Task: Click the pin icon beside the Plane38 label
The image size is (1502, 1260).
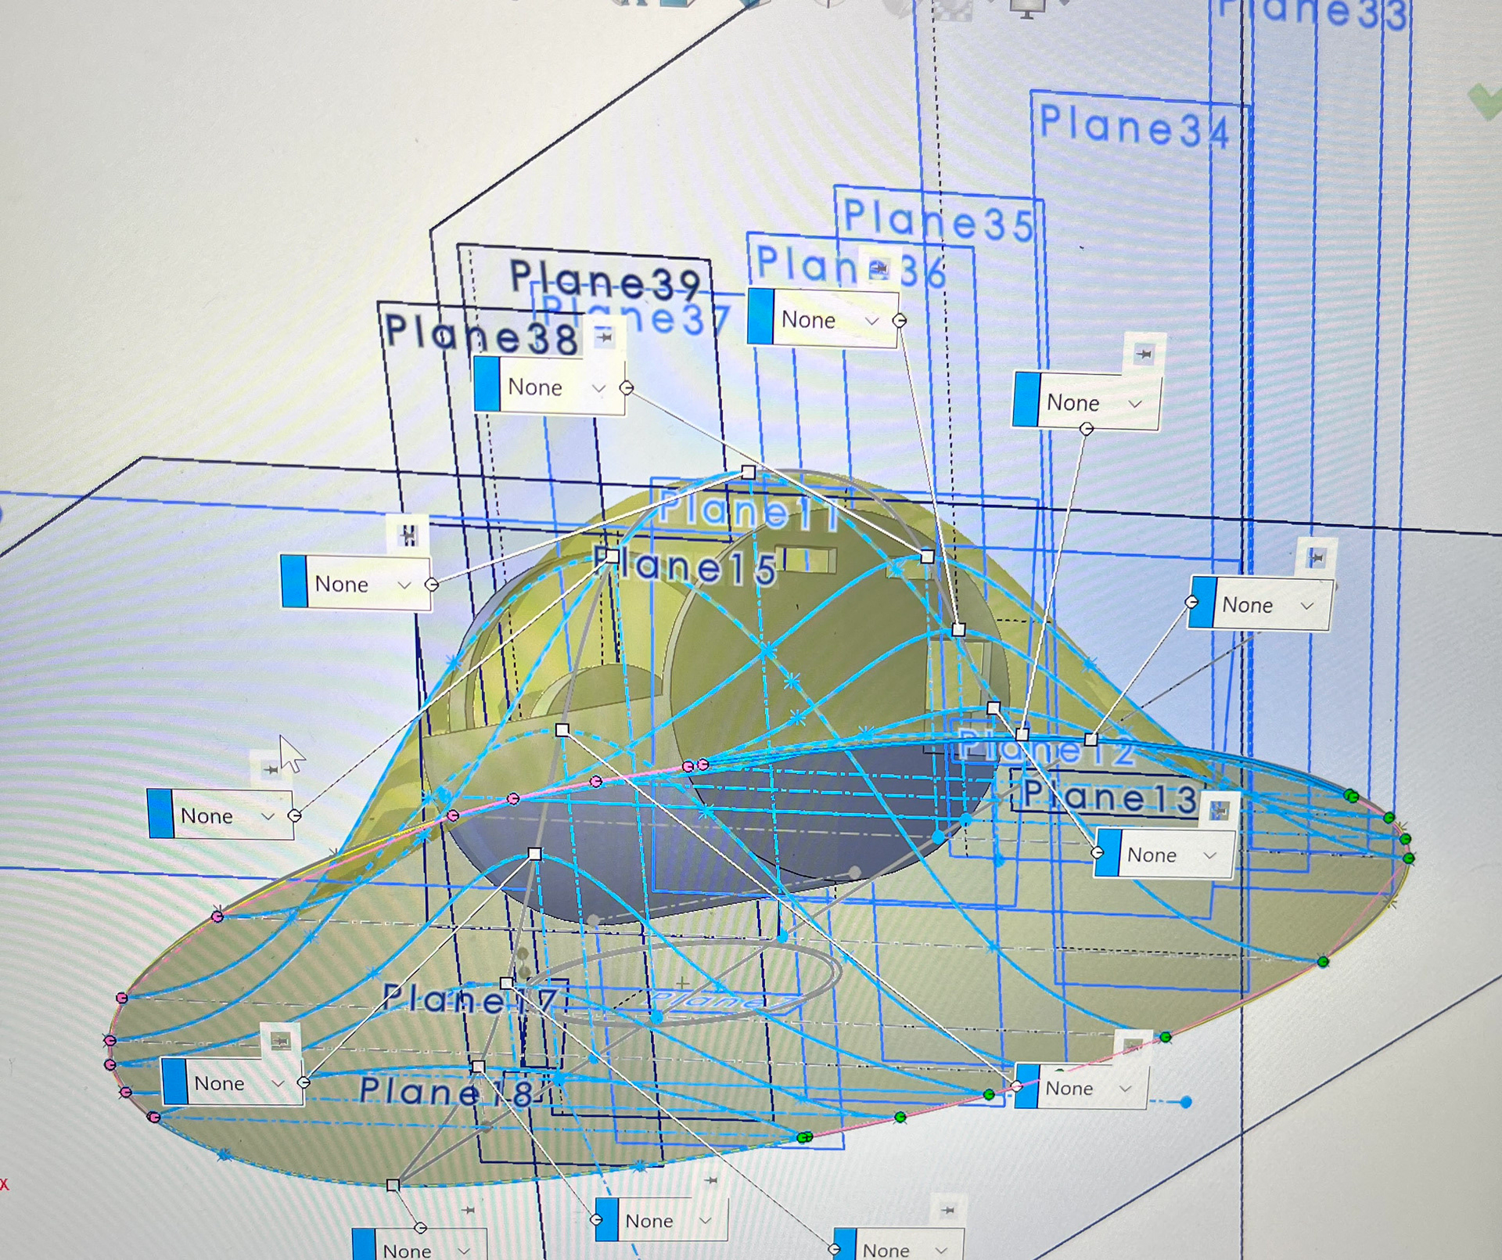Action: click(604, 337)
